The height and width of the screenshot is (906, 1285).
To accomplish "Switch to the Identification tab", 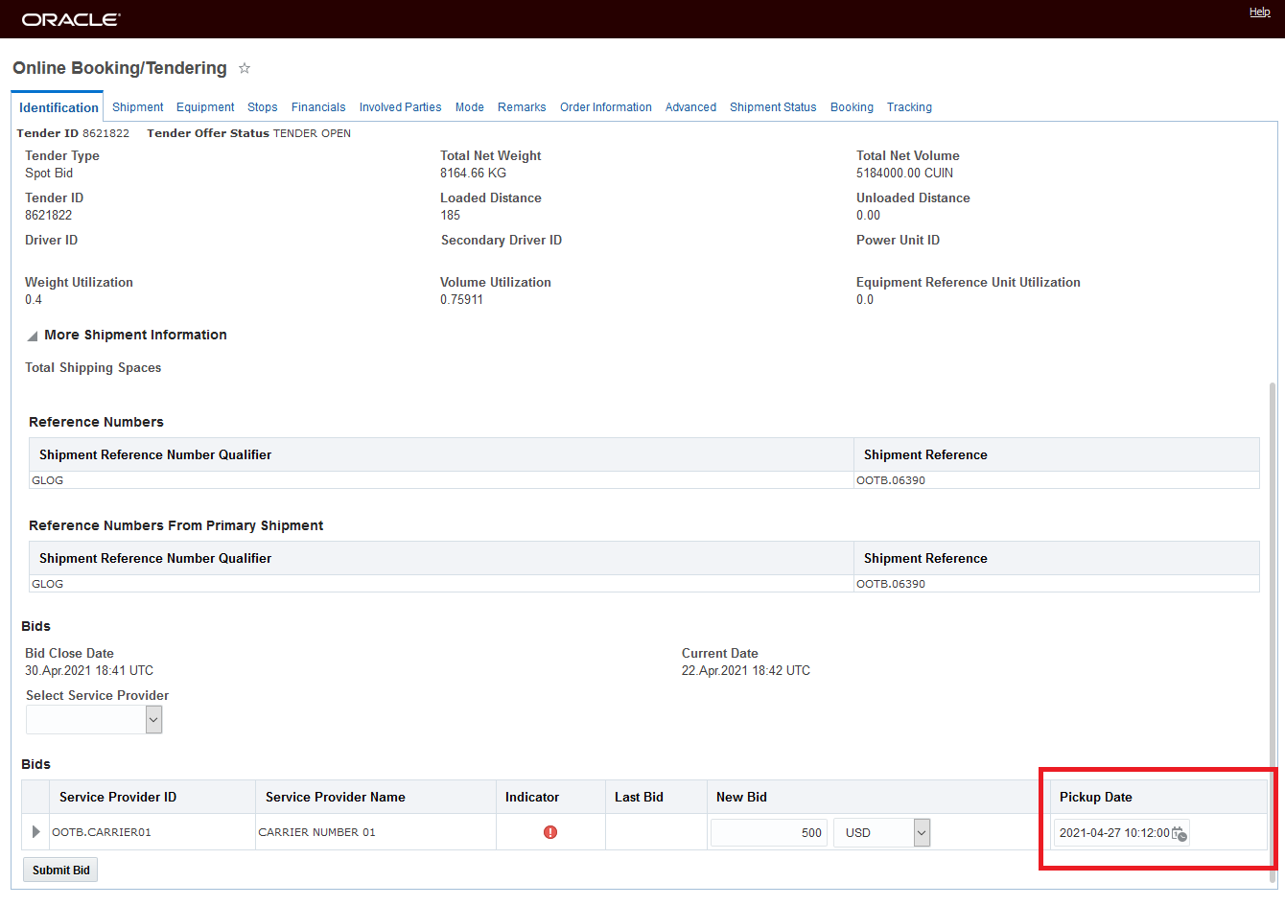I will coord(58,107).
